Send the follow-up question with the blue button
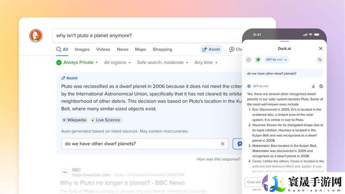Image resolution: width=345 pixels, height=194 pixels. click(x=239, y=143)
